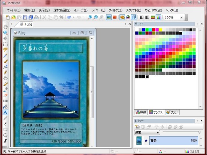Image resolution: width=207 pixels, height=155 pixels.
Task: Select the Eraser tool
Action: (x=5, y=95)
